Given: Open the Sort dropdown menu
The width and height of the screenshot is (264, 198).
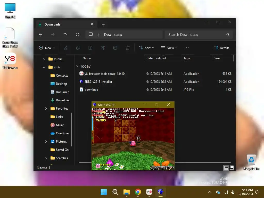Looking at the screenshot, I should pyautogui.click(x=146, y=48).
